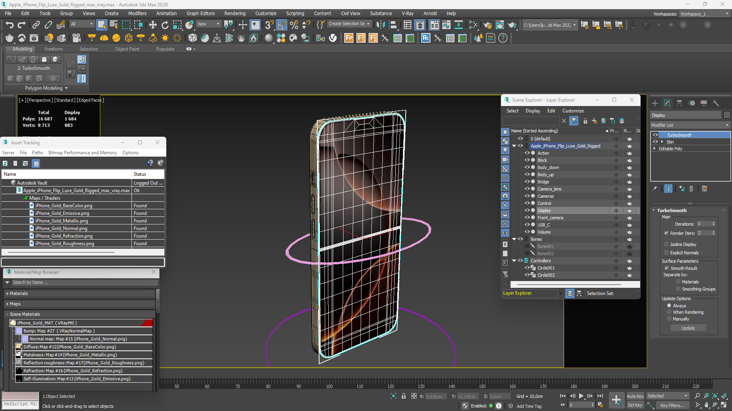Click Search by Name field
The image size is (732, 411).
point(85,282)
